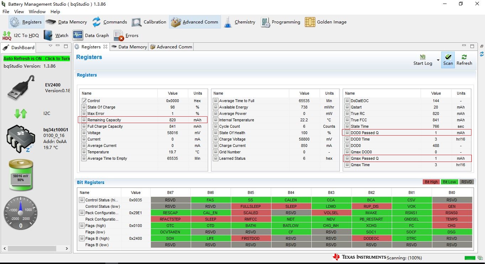Click the current gauge dial

point(21,213)
